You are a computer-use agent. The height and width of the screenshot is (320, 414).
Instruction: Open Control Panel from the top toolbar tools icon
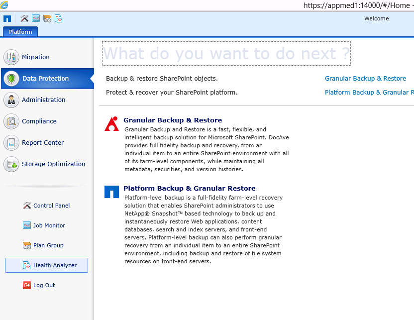pyautogui.click(x=24, y=19)
